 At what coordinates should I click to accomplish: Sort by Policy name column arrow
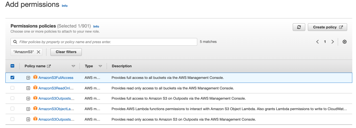point(73,66)
